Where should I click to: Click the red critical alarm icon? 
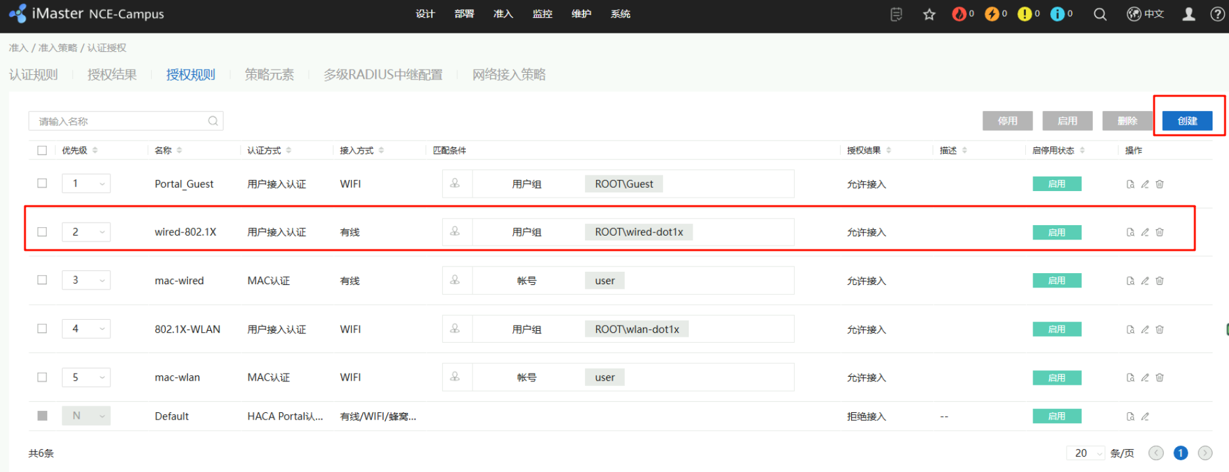click(959, 14)
